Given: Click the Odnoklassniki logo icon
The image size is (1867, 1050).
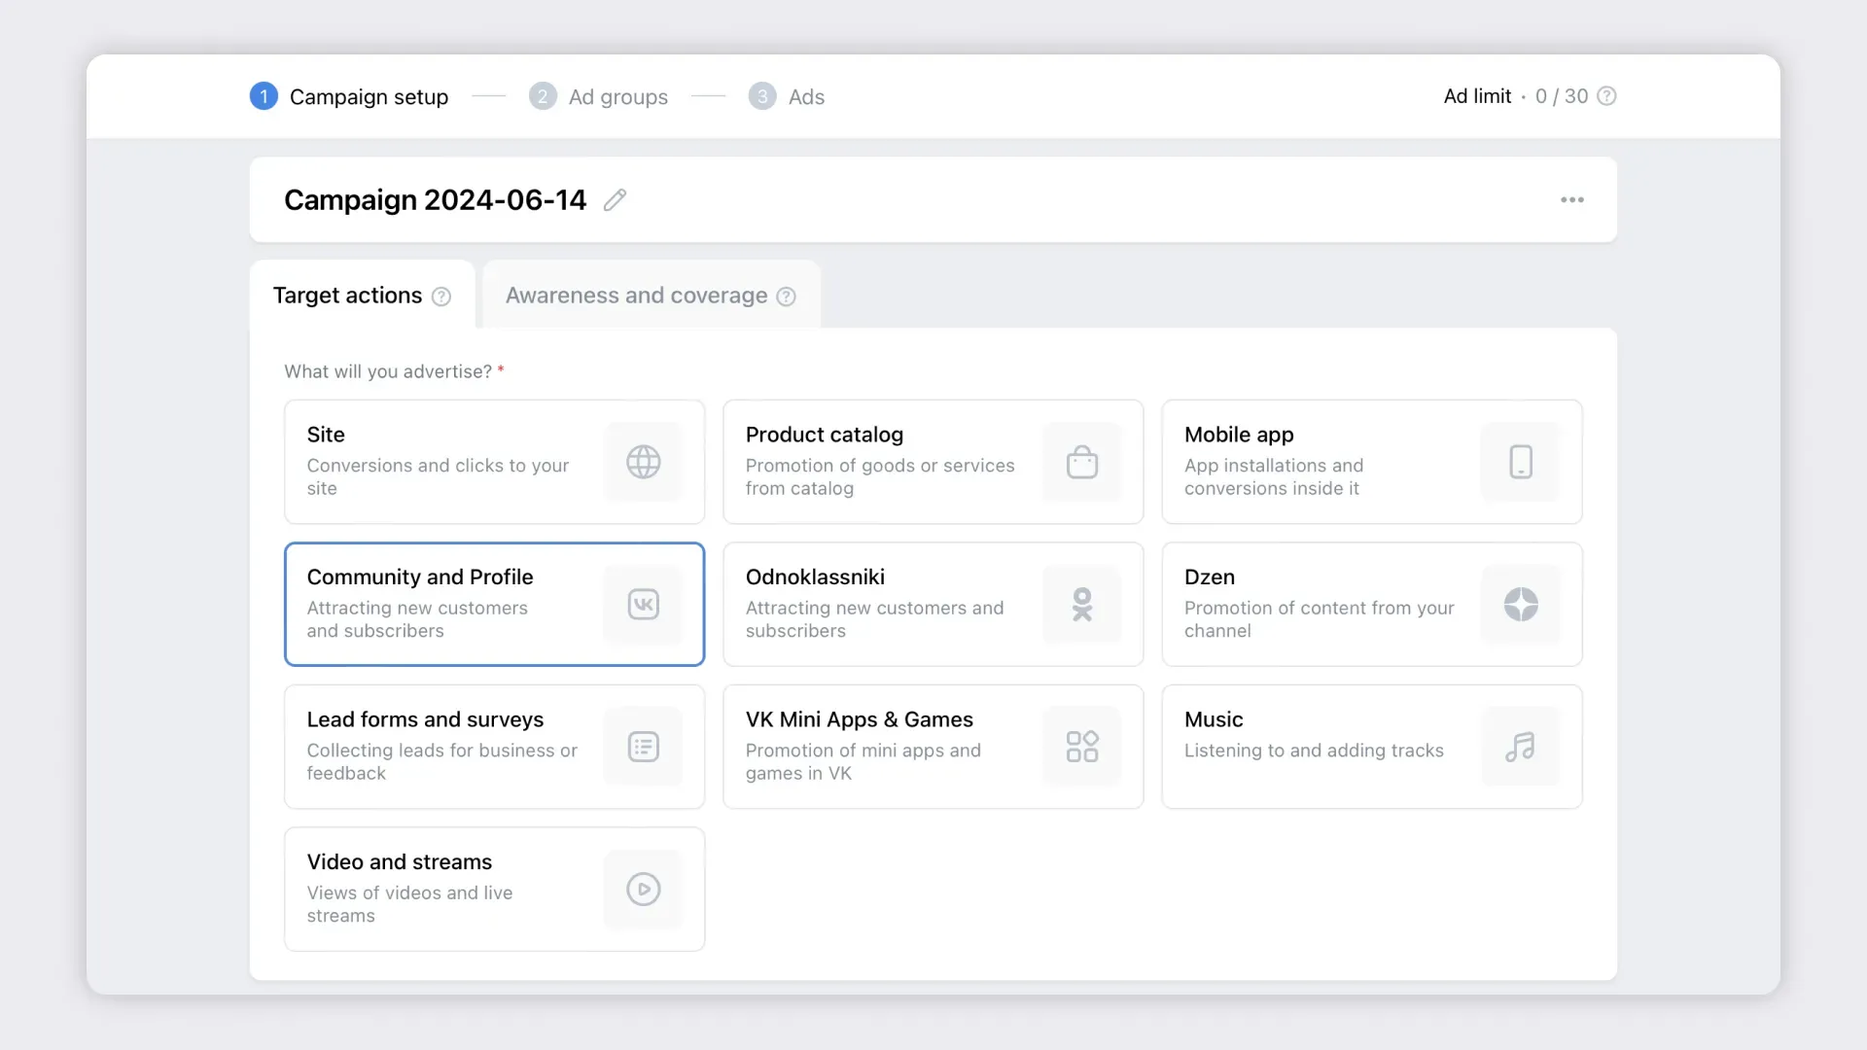Looking at the screenshot, I should (x=1081, y=605).
